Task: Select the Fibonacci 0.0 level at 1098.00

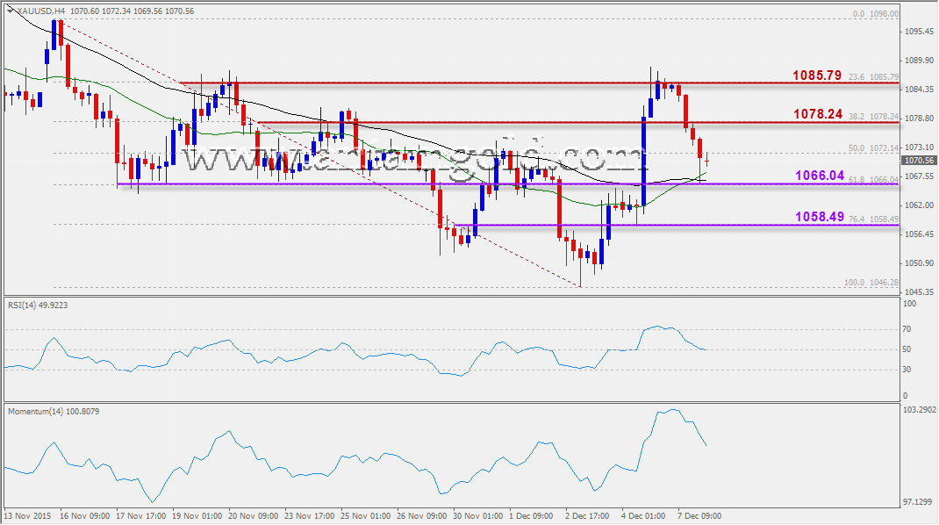Action: (874, 14)
